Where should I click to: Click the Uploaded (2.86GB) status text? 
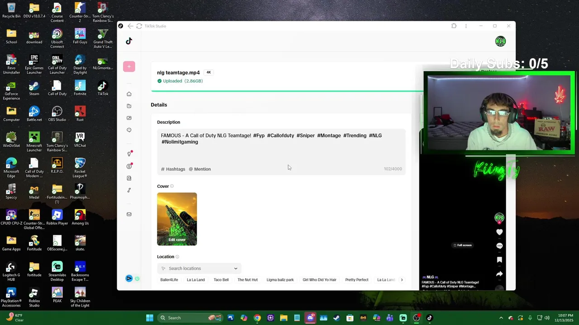(183, 81)
